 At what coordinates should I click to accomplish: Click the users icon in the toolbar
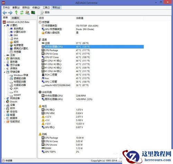tap(27, 12)
